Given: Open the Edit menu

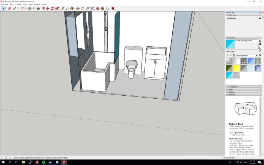Looking at the screenshot, I should 6,5.
